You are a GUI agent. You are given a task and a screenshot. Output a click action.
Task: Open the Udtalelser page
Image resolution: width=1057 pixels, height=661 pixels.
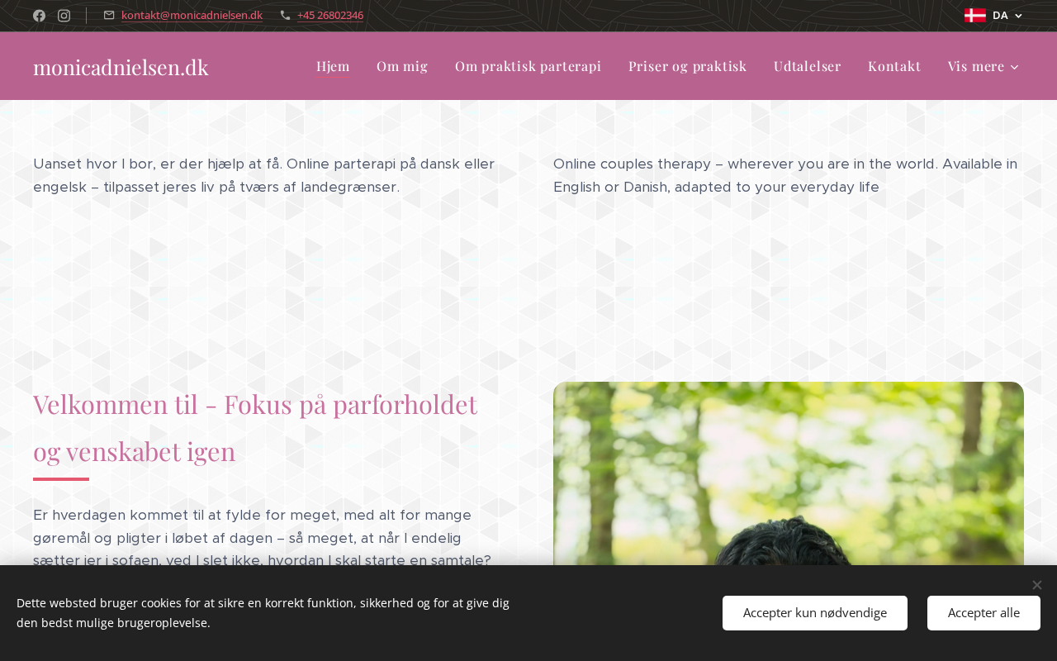(807, 66)
